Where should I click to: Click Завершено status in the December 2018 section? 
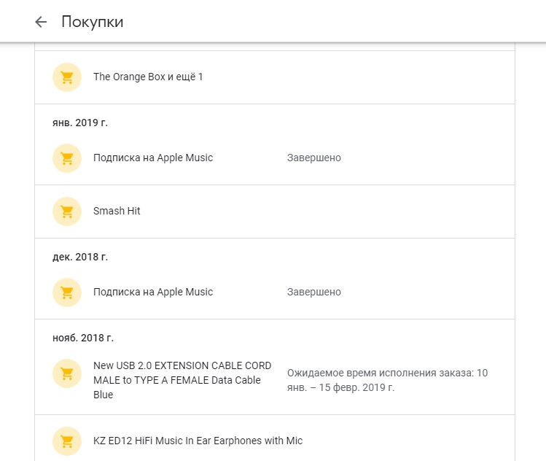tap(313, 292)
